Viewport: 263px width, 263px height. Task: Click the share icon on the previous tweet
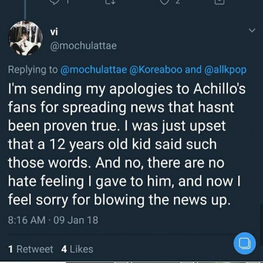coord(218,2)
